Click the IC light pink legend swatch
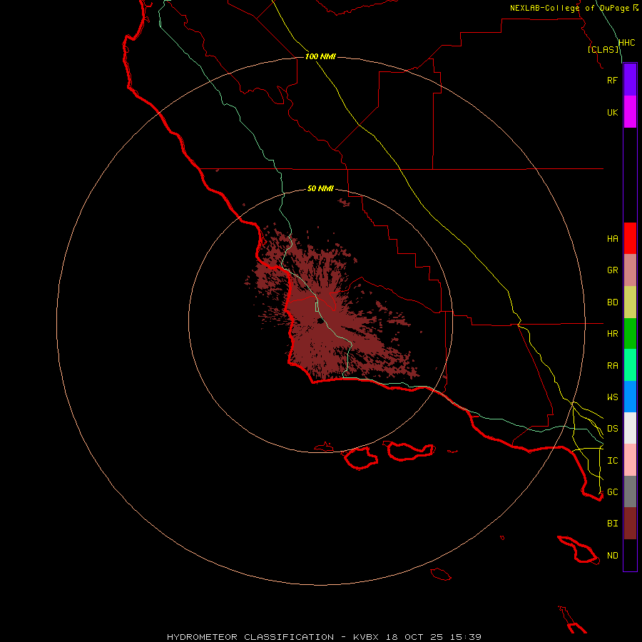 point(630,460)
